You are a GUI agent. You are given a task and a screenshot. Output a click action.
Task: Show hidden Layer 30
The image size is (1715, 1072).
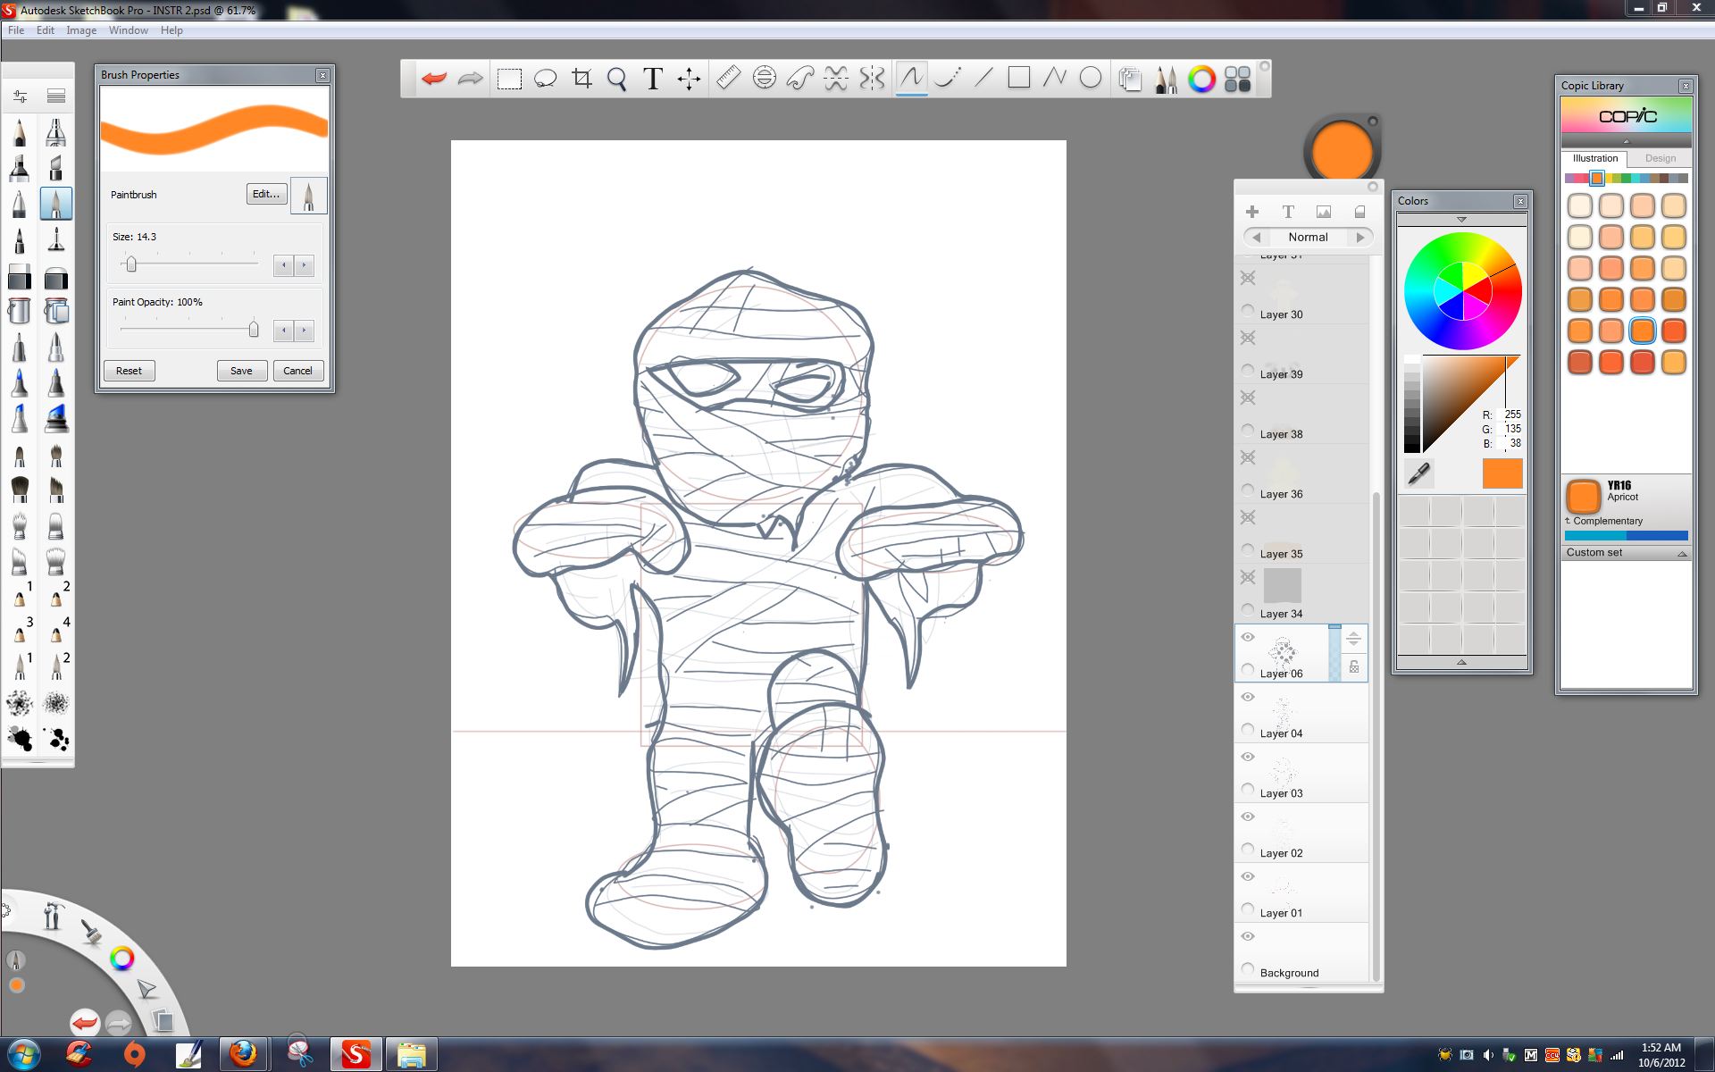[x=1248, y=278]
